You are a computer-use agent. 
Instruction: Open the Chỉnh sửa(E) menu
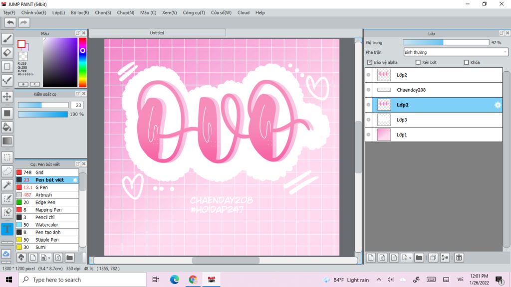point(33,12)
